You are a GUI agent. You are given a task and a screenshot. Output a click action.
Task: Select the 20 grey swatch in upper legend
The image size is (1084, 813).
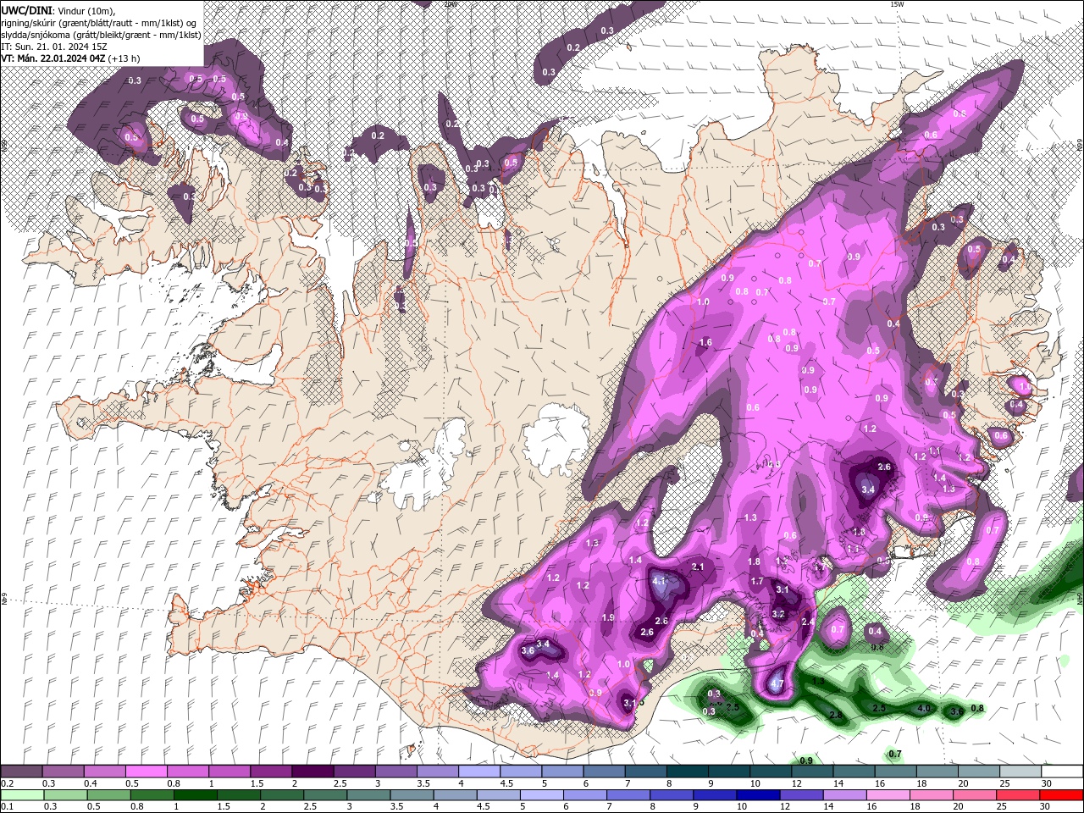(978, 772)
